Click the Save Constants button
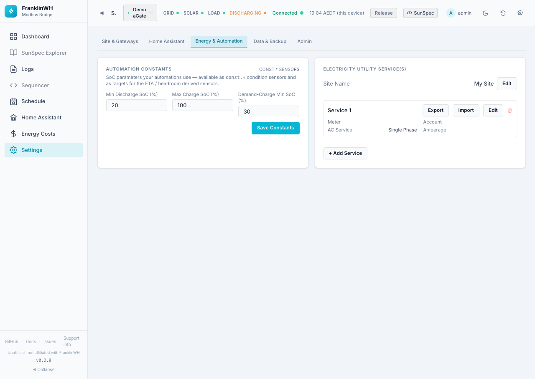The height and width of the screenshot is (379, 535). (x=275, y=128)
